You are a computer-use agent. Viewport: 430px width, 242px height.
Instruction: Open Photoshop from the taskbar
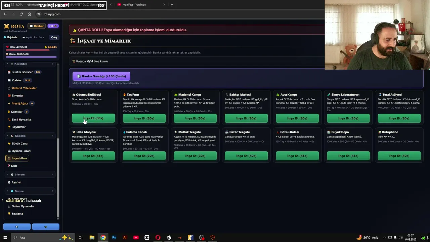tap(114, 238)
